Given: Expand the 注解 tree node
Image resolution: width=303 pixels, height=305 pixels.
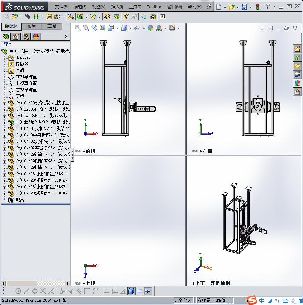Looking at the screenshot, I should pyautogui.click(x=4, y=71).
